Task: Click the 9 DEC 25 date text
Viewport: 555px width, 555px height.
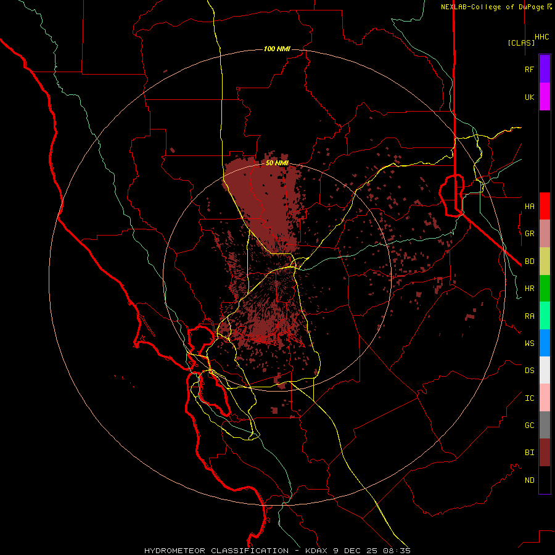Action: [x=355, y=551]
